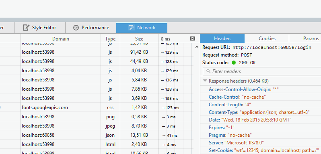Select the Content-Length header row
This screenshot has height=154, width=321.
tap(261, 105)
